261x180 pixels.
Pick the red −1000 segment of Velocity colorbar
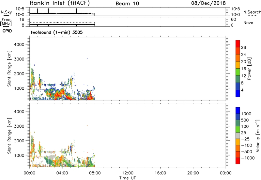[238, 161]
